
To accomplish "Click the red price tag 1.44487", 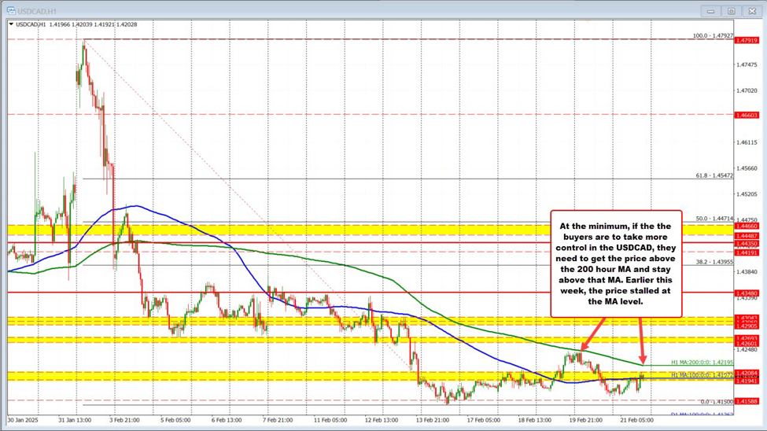I will (x=747, y=236).
